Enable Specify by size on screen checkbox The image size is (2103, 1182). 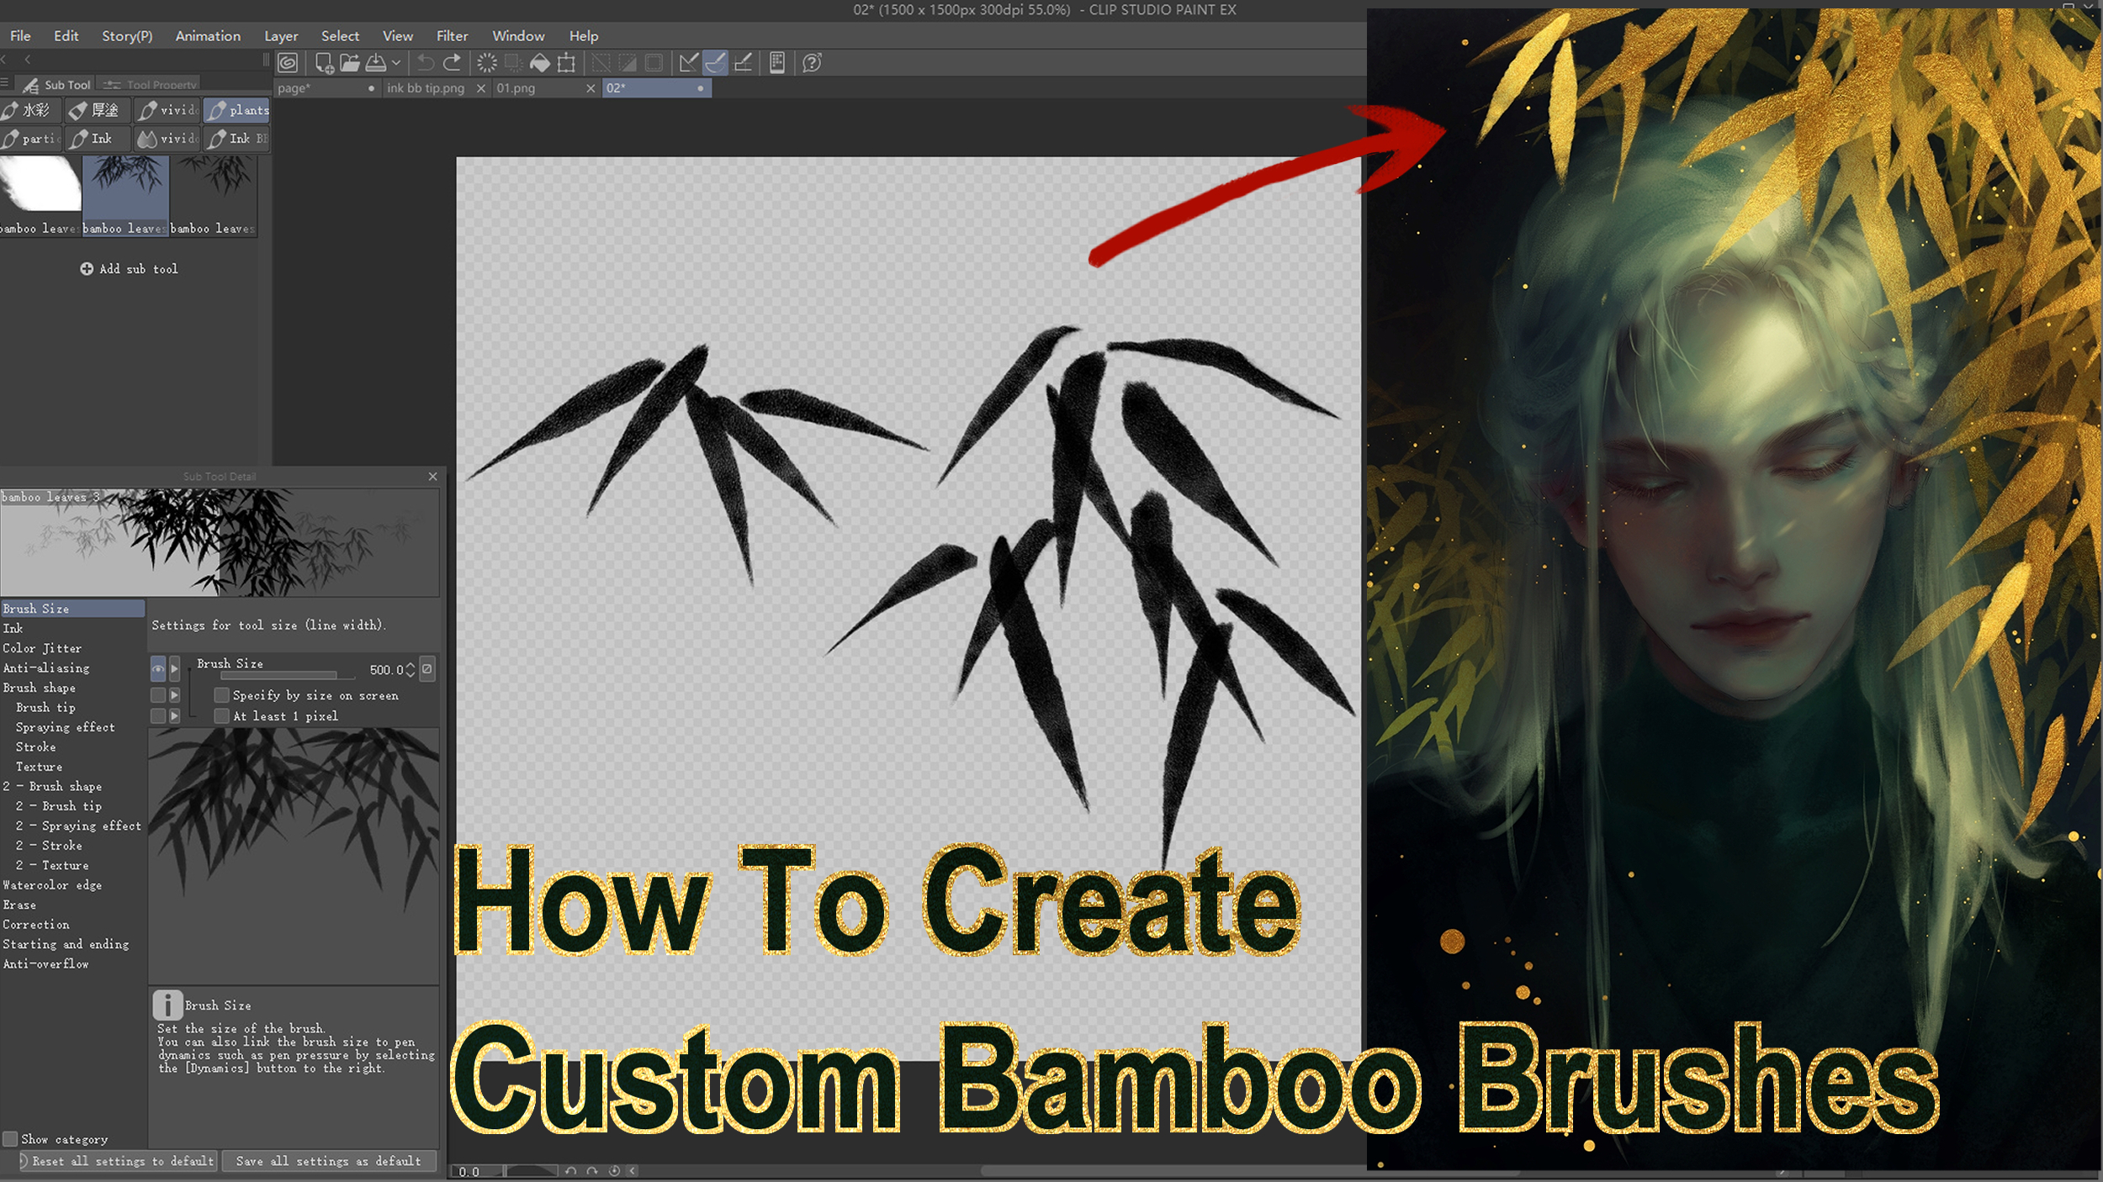pyautogui.click(x=222, y=695)
